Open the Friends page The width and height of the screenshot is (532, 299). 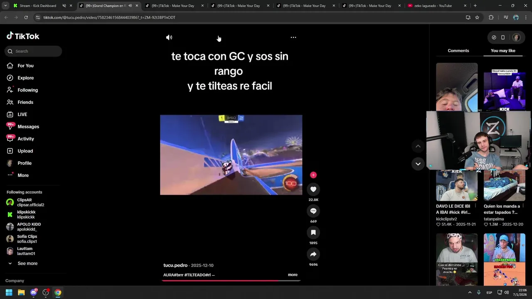25,102
